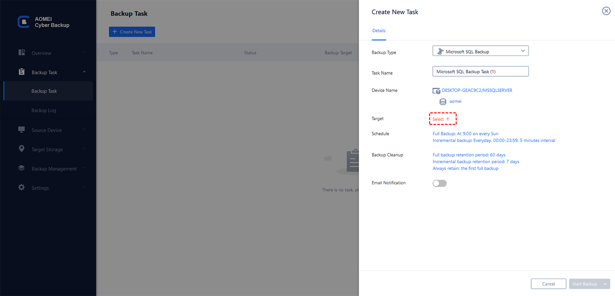Click the Backup Management layers icon
This screenshot has width=615, height=296.
pos(22,168)
